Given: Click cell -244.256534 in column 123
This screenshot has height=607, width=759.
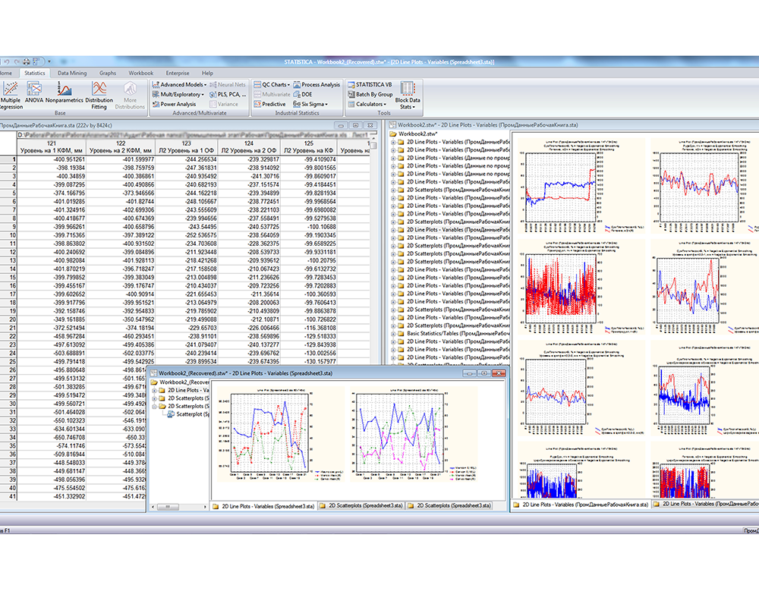Looking at the screenshot, I should [x=187, y=159].
